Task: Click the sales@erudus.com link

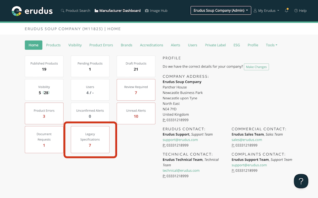Action: point(247,140)
